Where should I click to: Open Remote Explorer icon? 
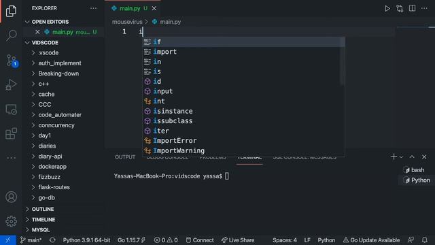pyautogui.click(x=11, y=110)
